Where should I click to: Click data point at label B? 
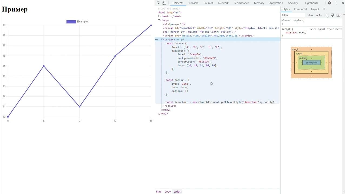pyautogui.click(x=44, y=66)
